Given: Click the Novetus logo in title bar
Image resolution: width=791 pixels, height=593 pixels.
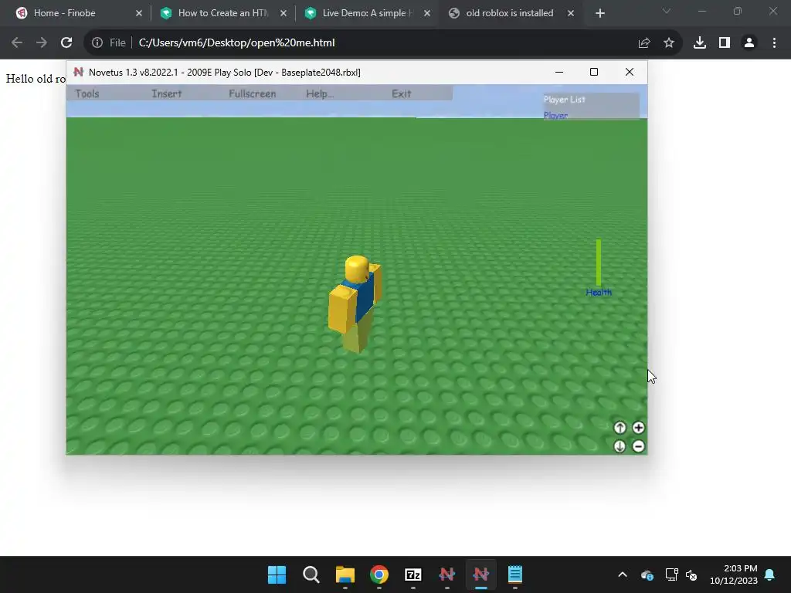Looking at the screenshot, I should click(78, 72).
